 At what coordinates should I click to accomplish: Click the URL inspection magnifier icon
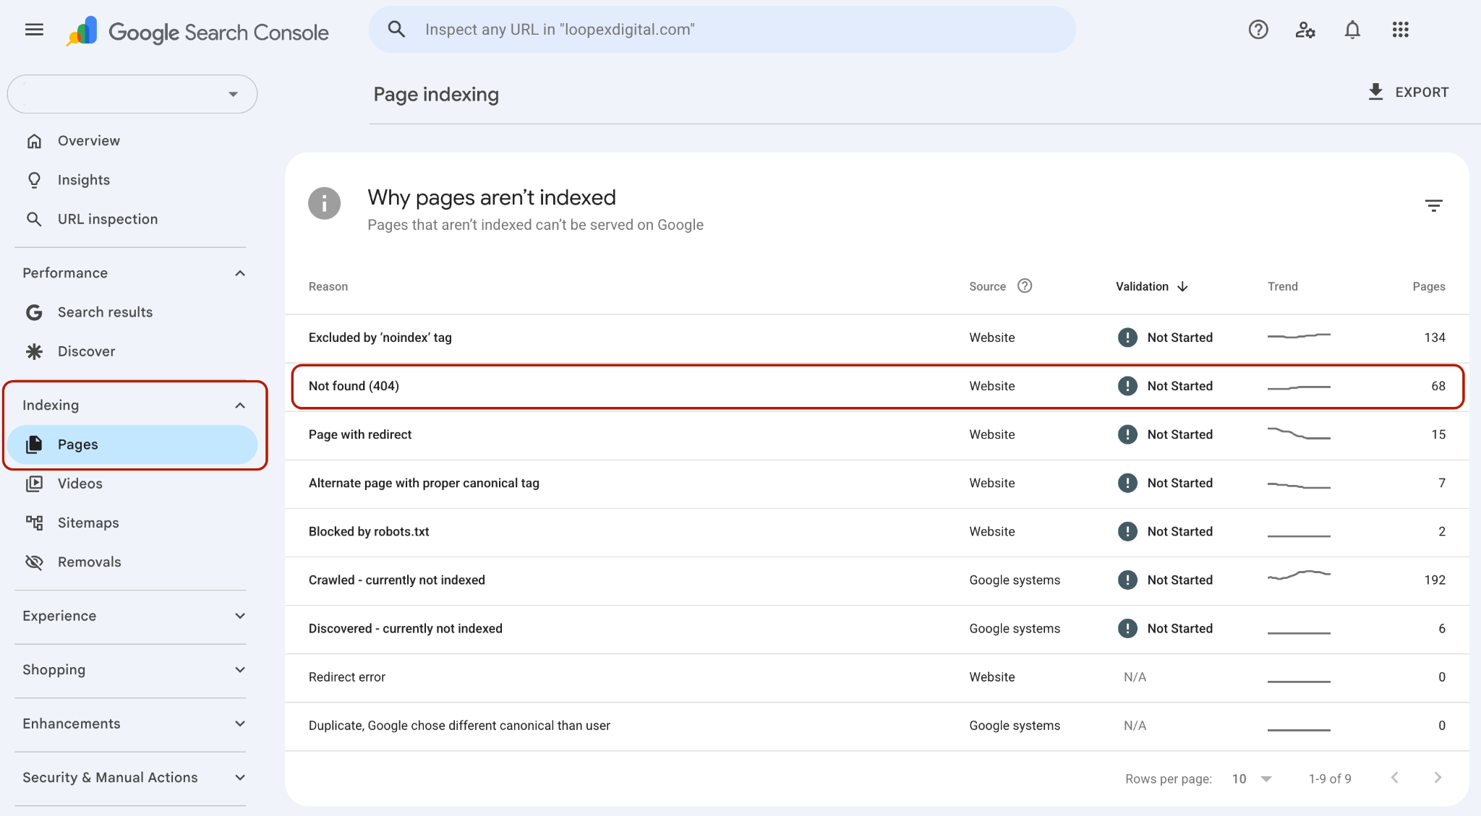pyautogui.click(x=34, y=219)
